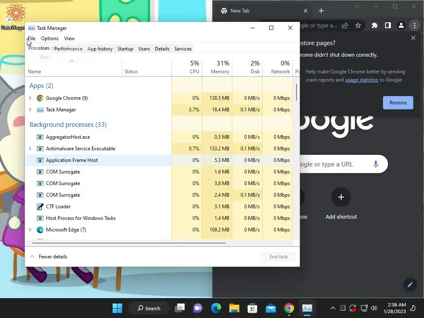Switch to the Services tab
The image size is (424, 318).
183,49
